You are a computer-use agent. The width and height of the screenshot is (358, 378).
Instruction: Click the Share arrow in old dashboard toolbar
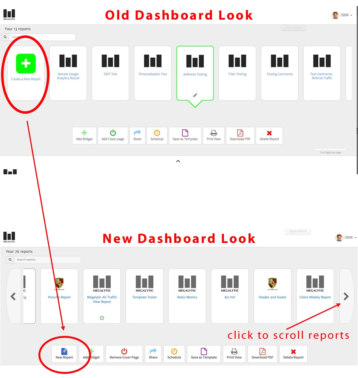click(137, 132)
